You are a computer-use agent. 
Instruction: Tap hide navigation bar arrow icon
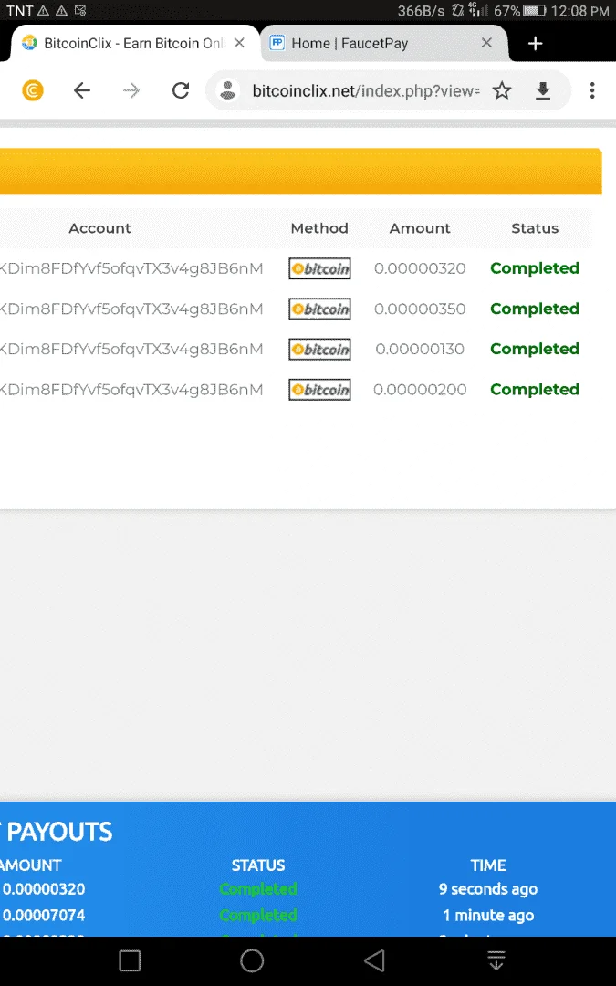[496, 960]
